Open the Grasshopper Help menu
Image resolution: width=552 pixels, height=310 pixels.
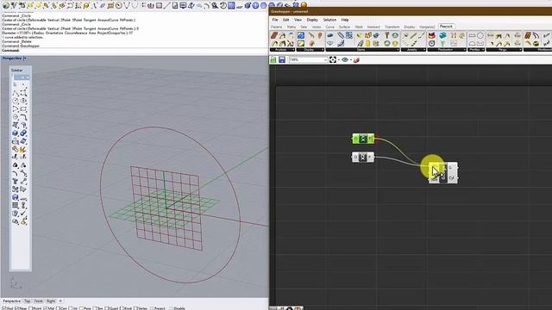(345, 20)
